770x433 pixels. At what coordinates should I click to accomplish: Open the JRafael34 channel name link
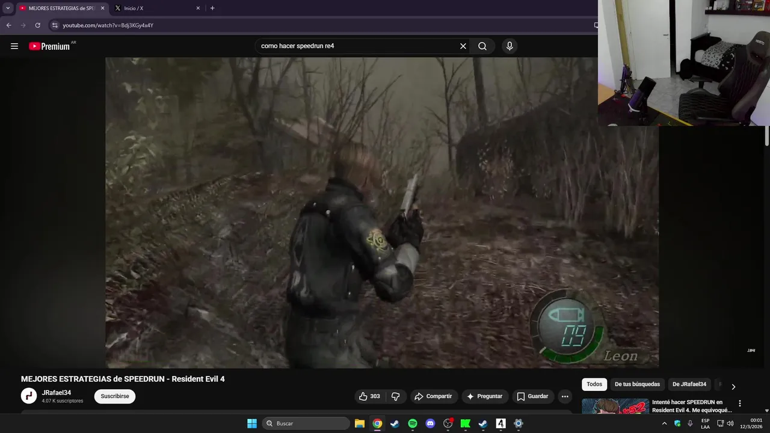57,393
